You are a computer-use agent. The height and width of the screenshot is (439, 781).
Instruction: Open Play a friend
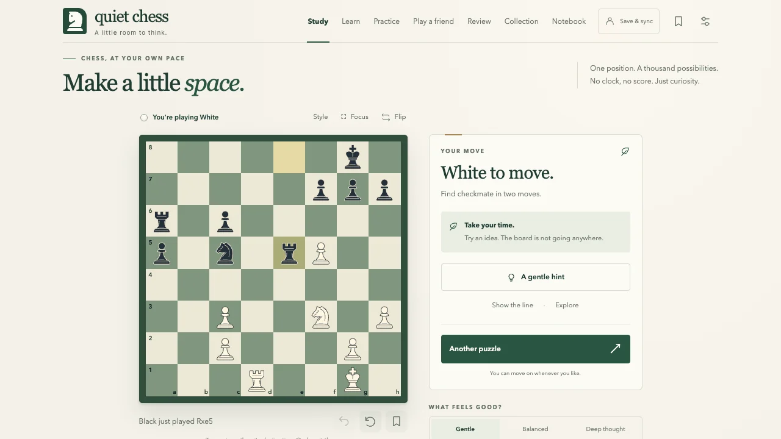point(433,21)
